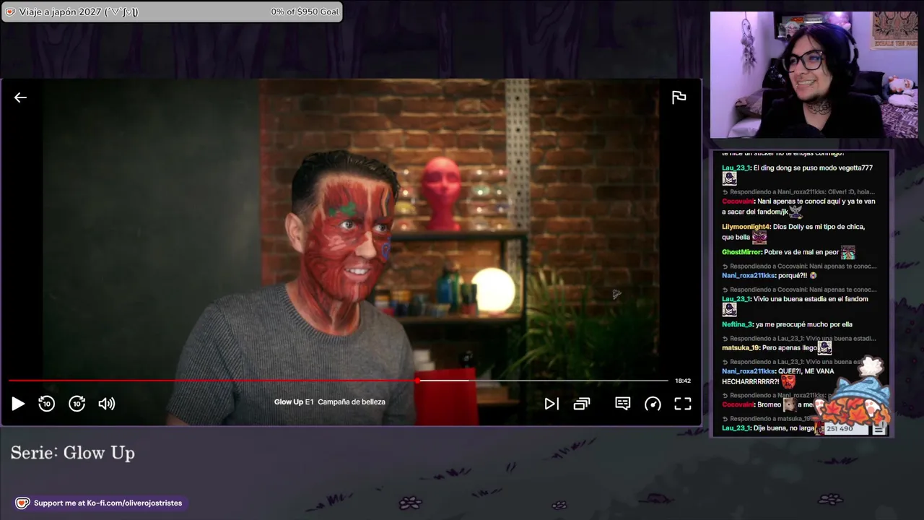Click the red face emote after HECHARRRRRRR

click(788, 381)
